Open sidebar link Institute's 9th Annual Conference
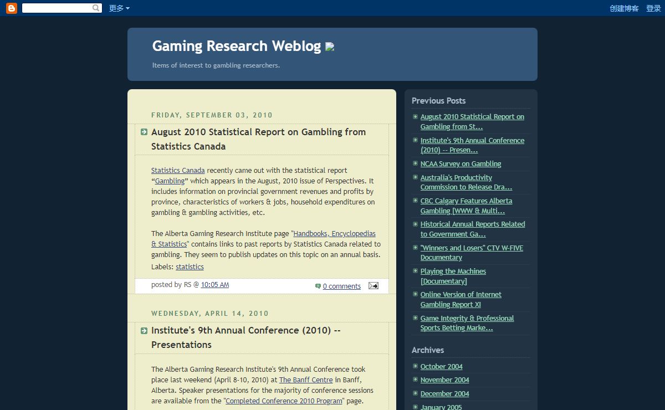665x410 pixels. click(x=472, y=145)
